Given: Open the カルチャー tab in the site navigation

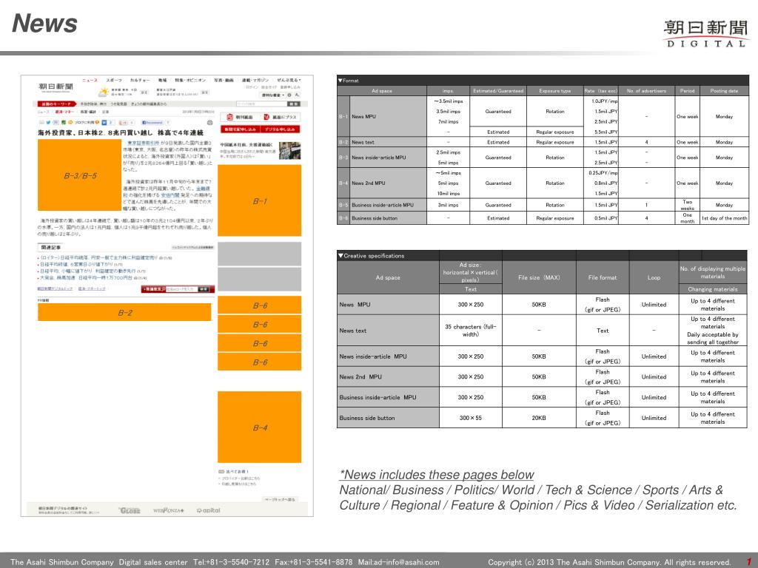Looking at the screenshot, I should coord(140,80).
